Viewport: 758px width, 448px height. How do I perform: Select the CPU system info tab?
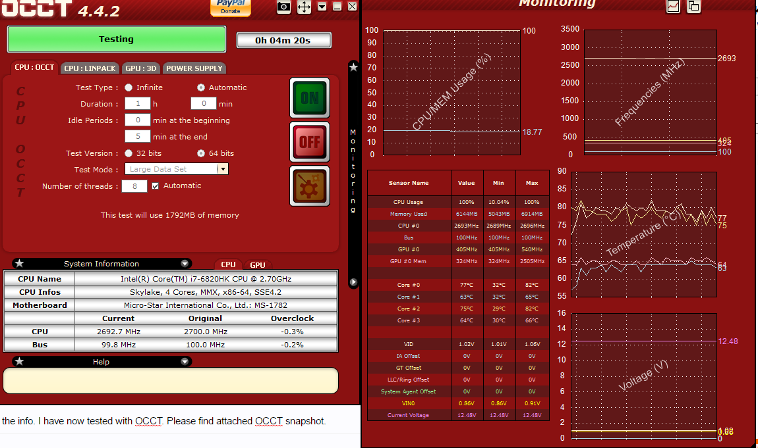[x=228, y=264]
